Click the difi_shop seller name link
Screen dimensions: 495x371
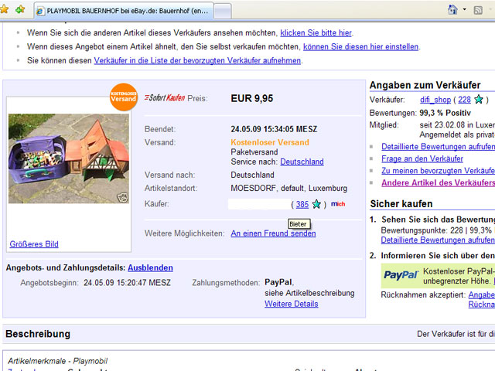[435, 100]
